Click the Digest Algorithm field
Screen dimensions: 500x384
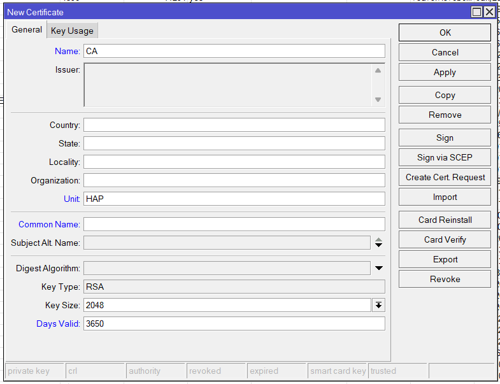(x=227, y=269)
